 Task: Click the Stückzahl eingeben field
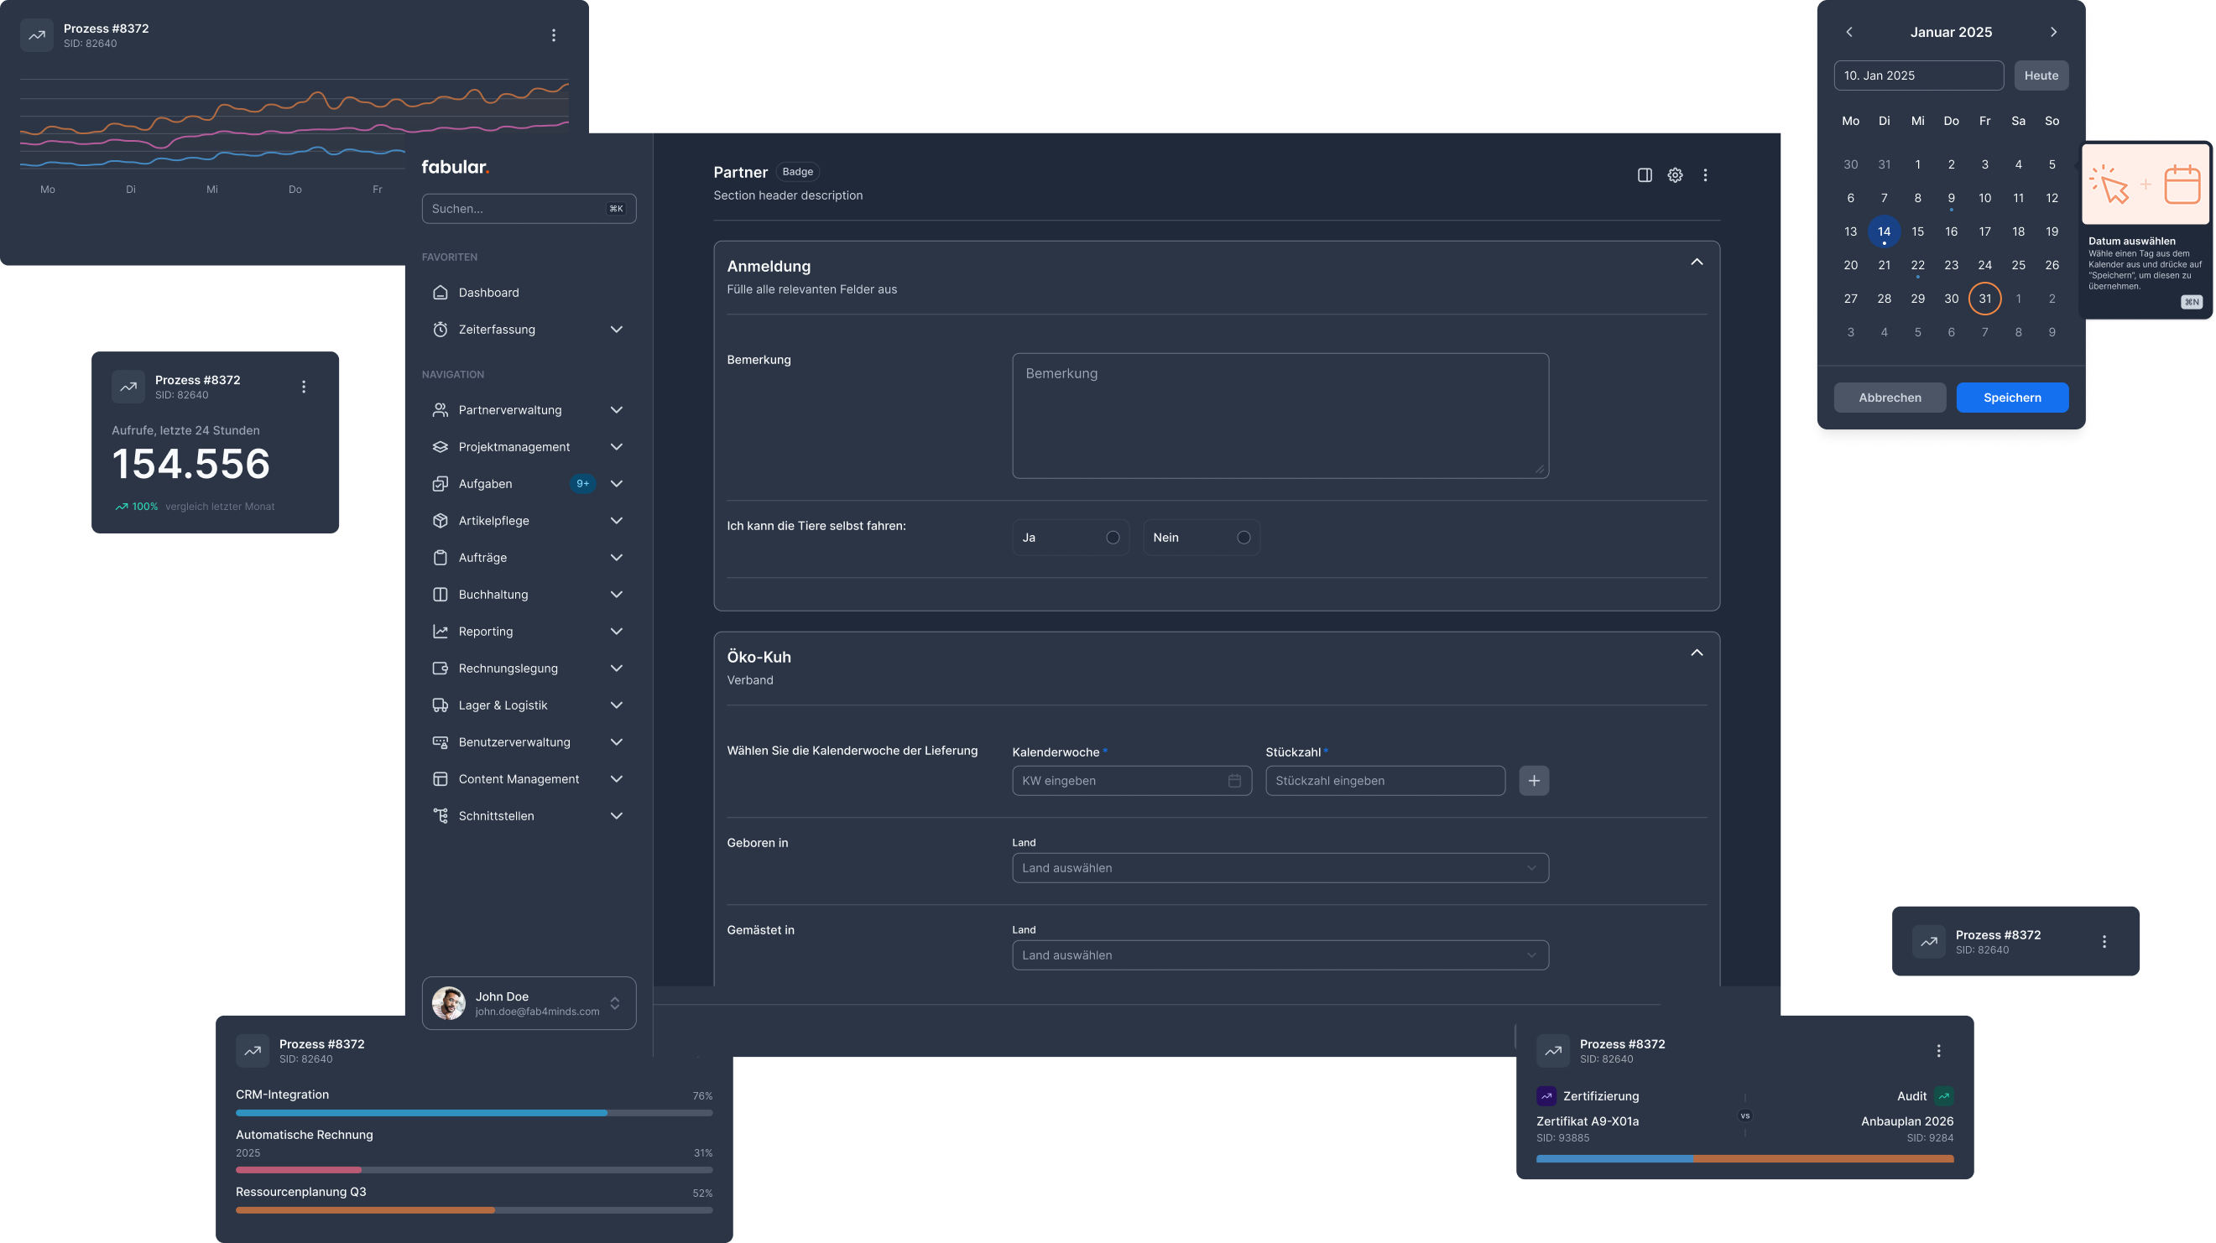[1384, 781]
